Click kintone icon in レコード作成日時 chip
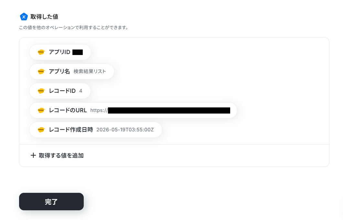Screen dimensions: 343x220 pyautogui.click(x=41, y=130)
